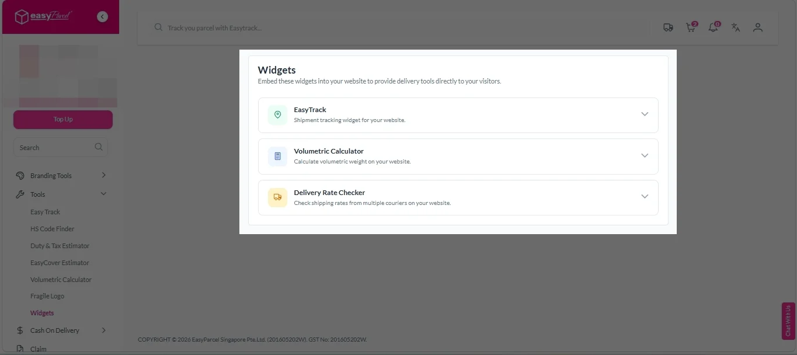Collapse the Tools menu arrow
This screenshot has height=355, width=797.
[103, 194]
